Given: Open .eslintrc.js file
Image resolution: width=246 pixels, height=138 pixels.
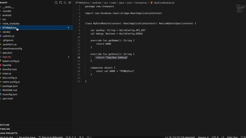Looking at the screenshot, I should point(8,36).
